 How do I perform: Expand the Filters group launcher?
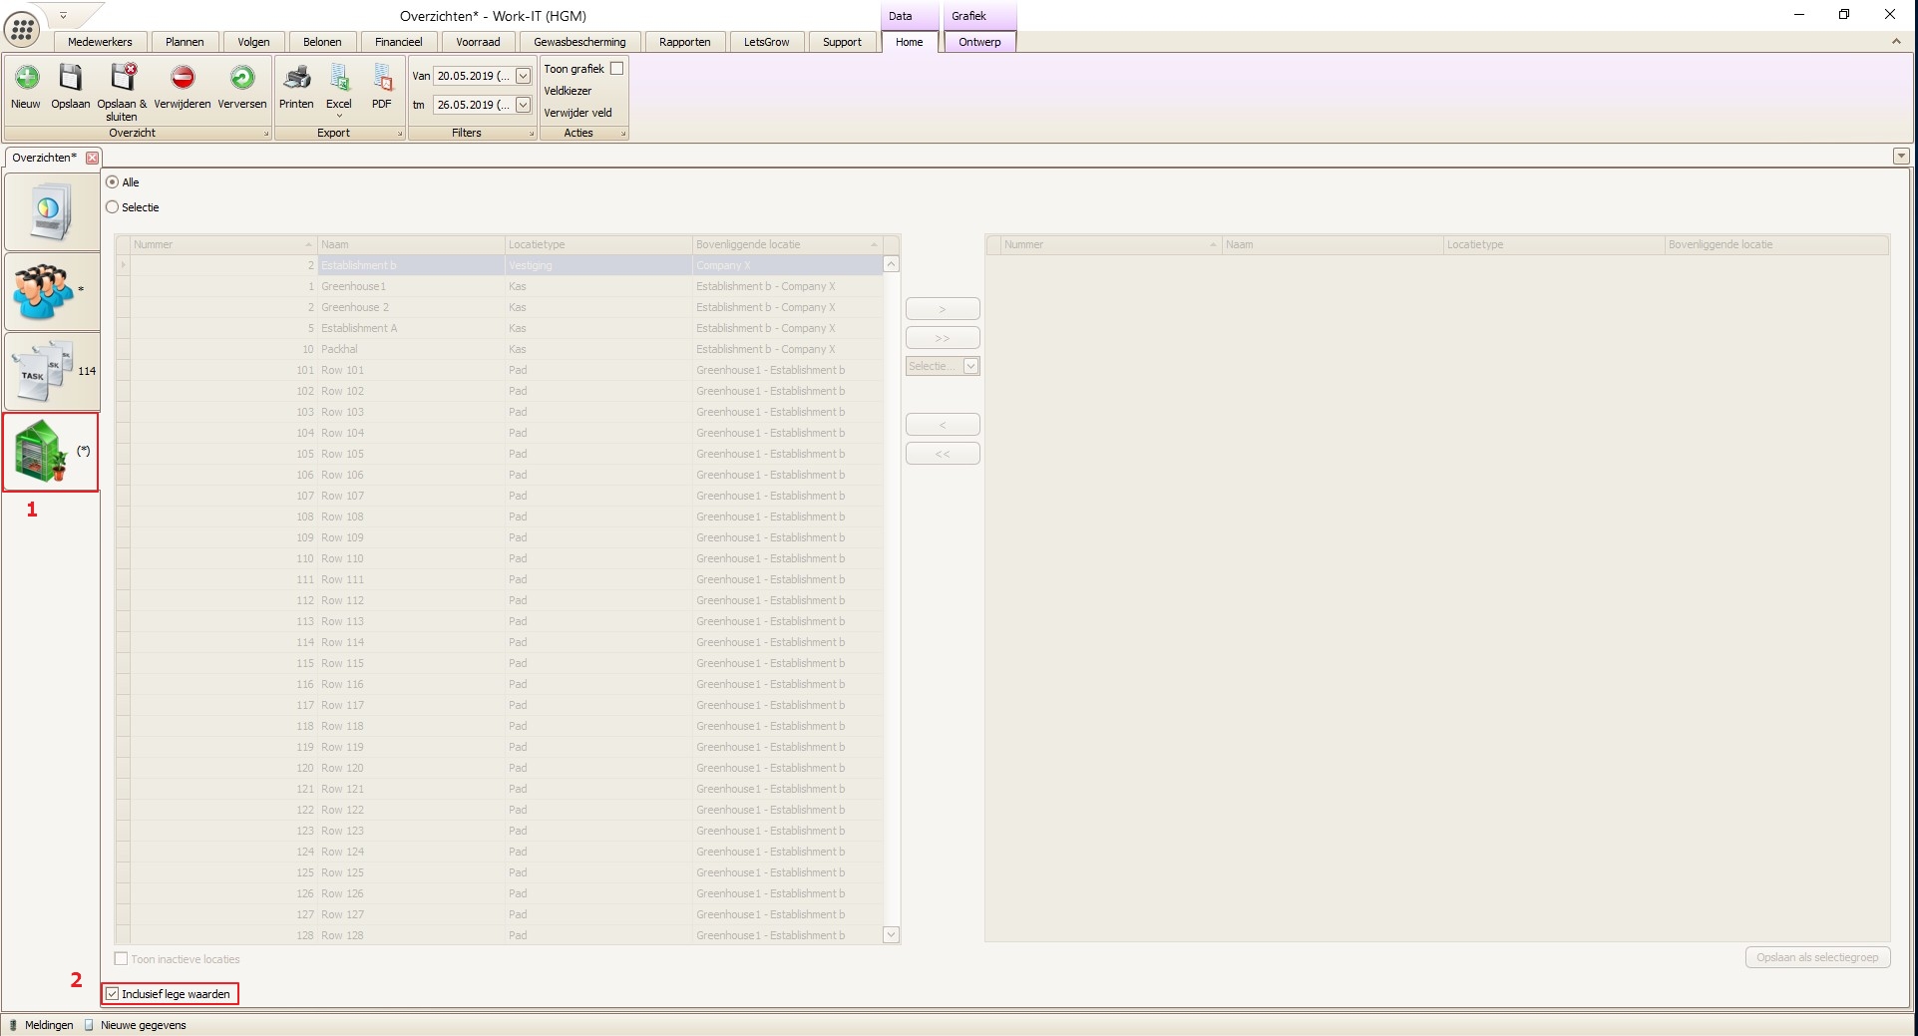coord(532,134)
